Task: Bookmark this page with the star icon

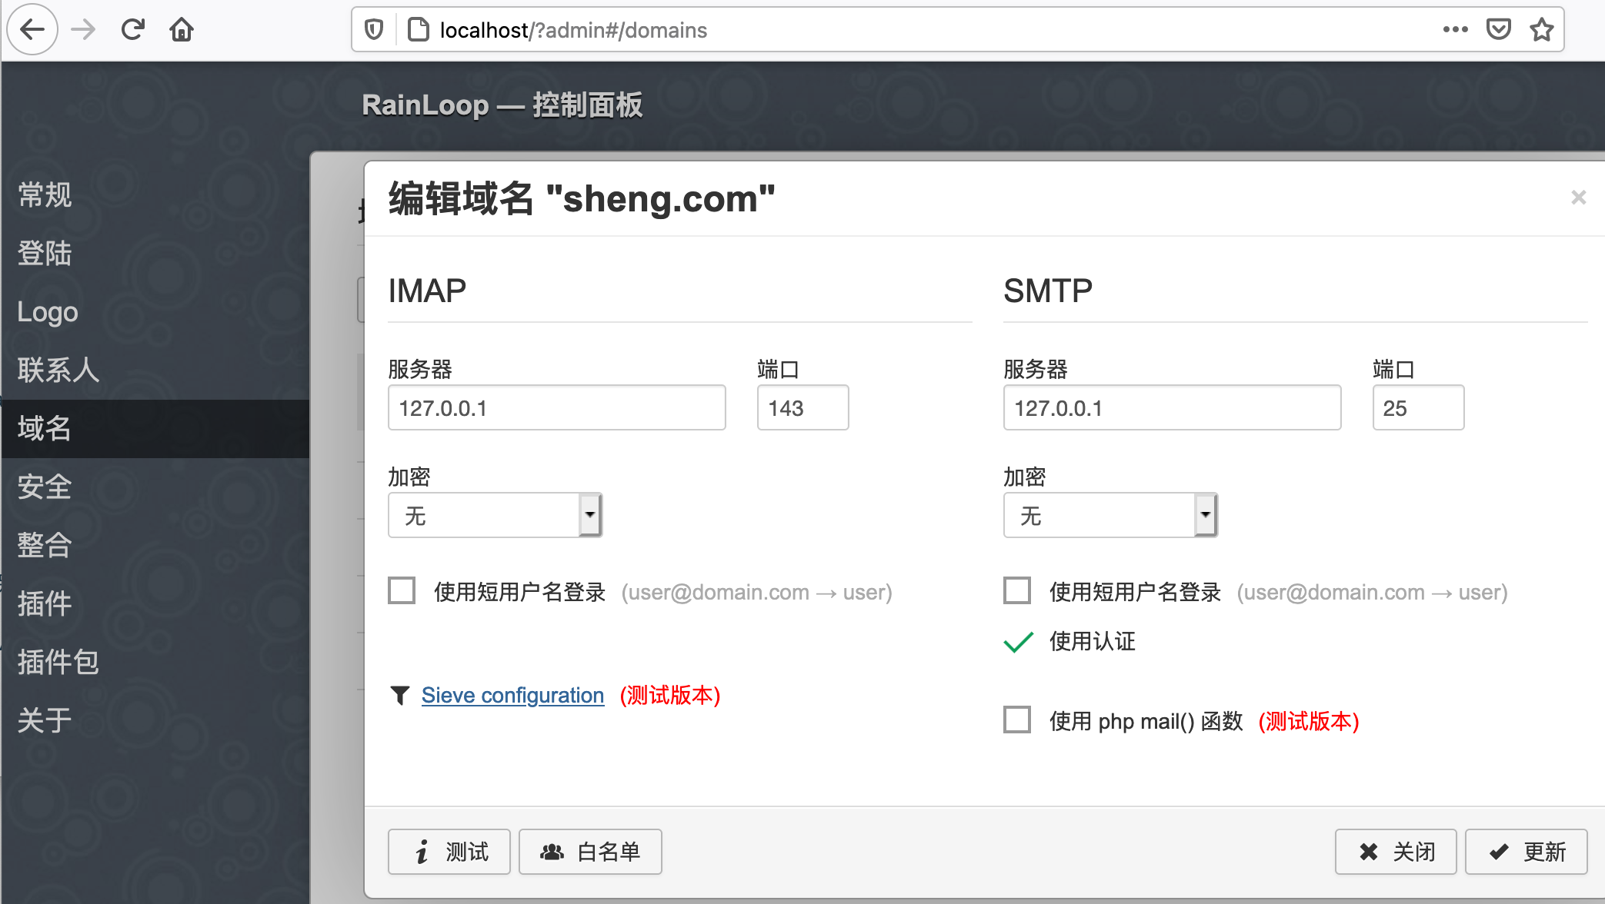Action: click(1542, 29)
